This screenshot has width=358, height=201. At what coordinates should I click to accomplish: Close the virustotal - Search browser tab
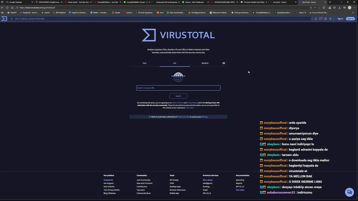coord(296,2)
